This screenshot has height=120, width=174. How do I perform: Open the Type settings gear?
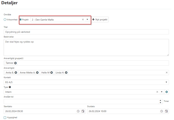pos(166,92)
